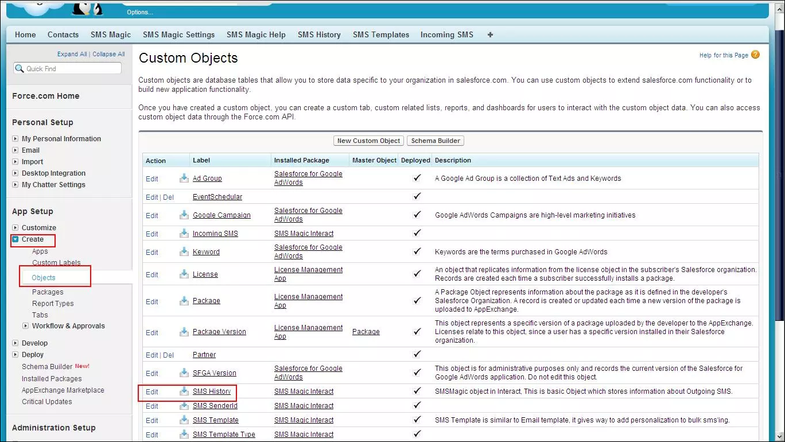Click the package icon beside Incoming SMS
Viewport: 785px width, 442px height.
[x=184, y=233]
